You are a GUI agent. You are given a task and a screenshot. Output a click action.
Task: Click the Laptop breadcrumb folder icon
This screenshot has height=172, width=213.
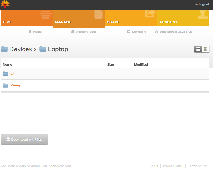pos(43,49)
